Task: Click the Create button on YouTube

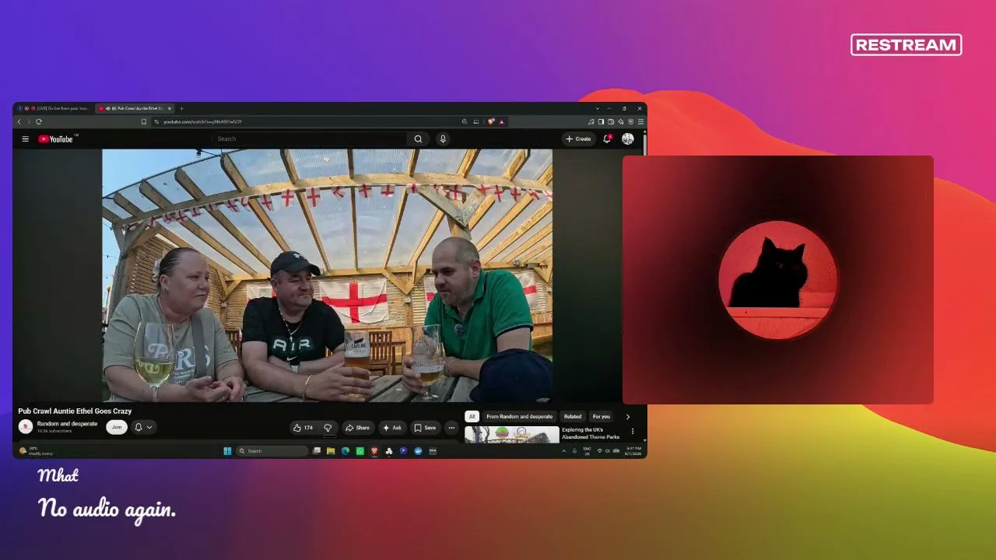Action: 578,139
